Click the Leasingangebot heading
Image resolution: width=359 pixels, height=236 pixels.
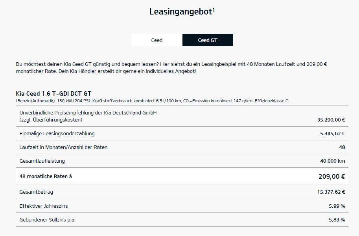180,12
